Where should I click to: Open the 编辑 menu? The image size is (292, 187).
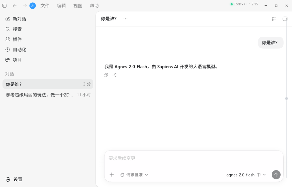[61, 6]
